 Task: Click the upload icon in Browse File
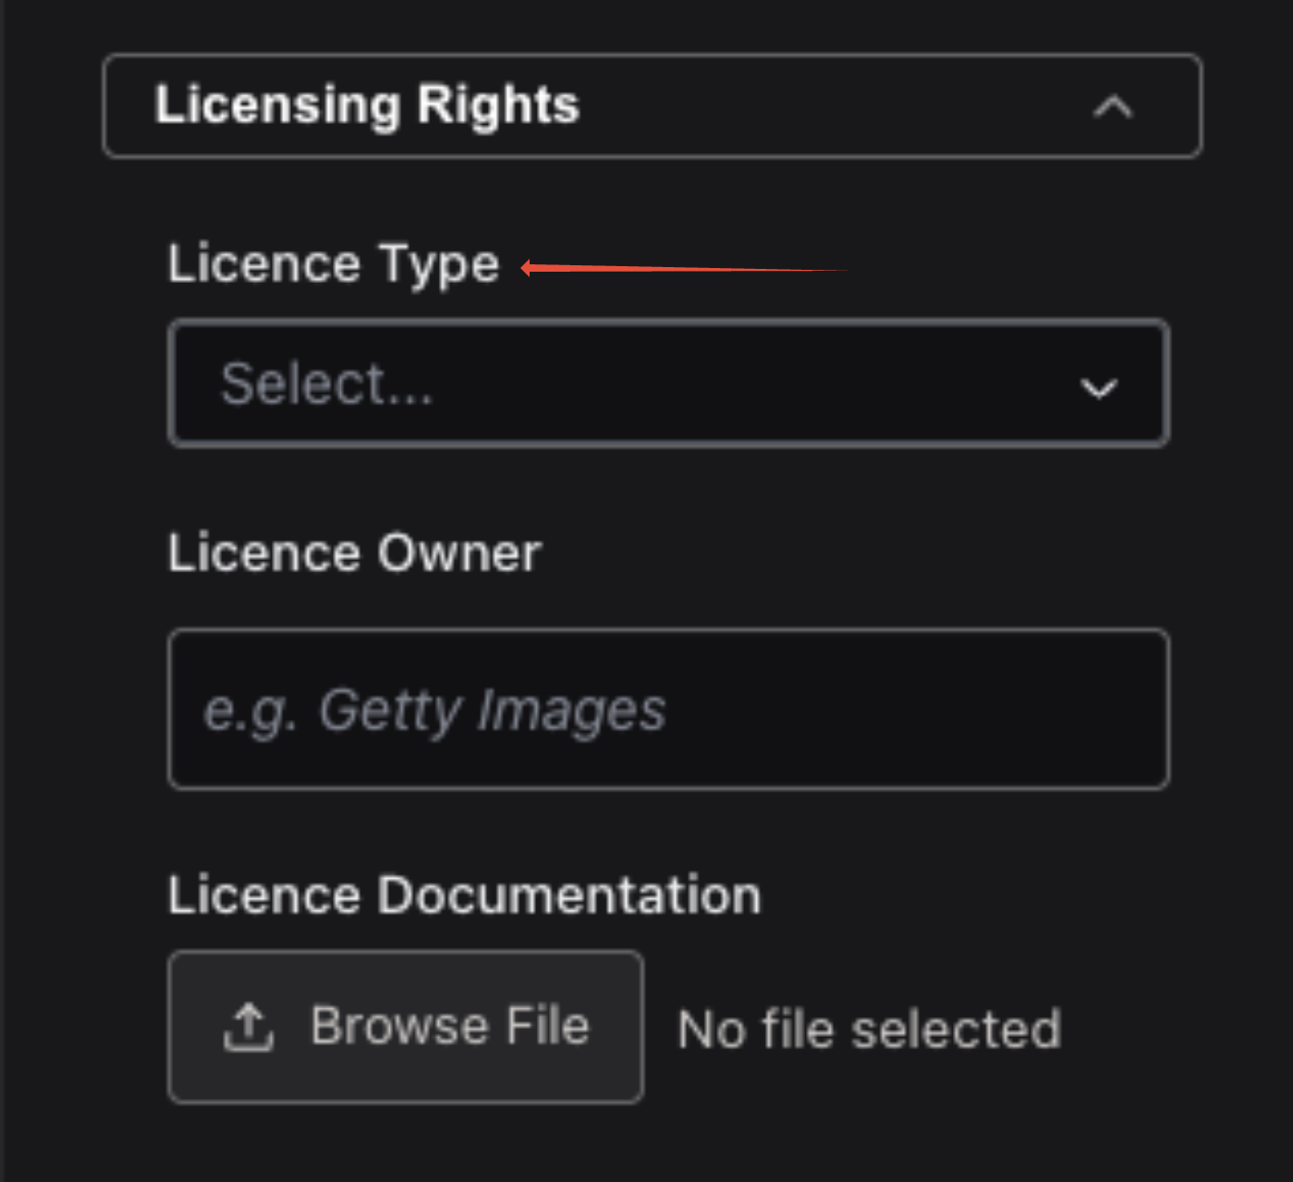249,1028
